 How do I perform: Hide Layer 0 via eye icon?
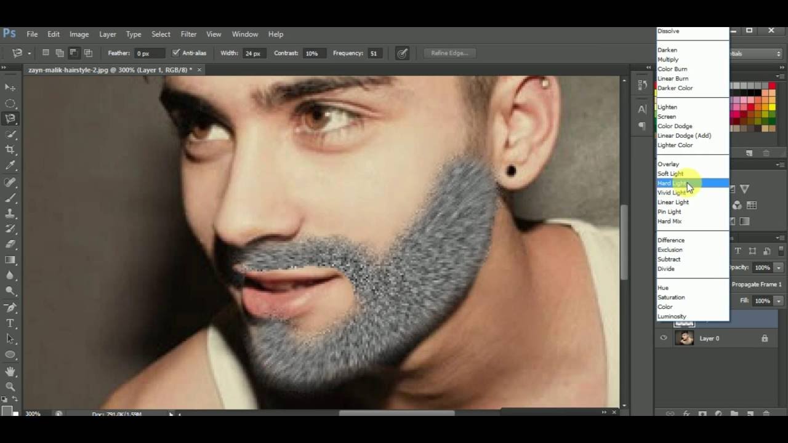tap(663, 338)
